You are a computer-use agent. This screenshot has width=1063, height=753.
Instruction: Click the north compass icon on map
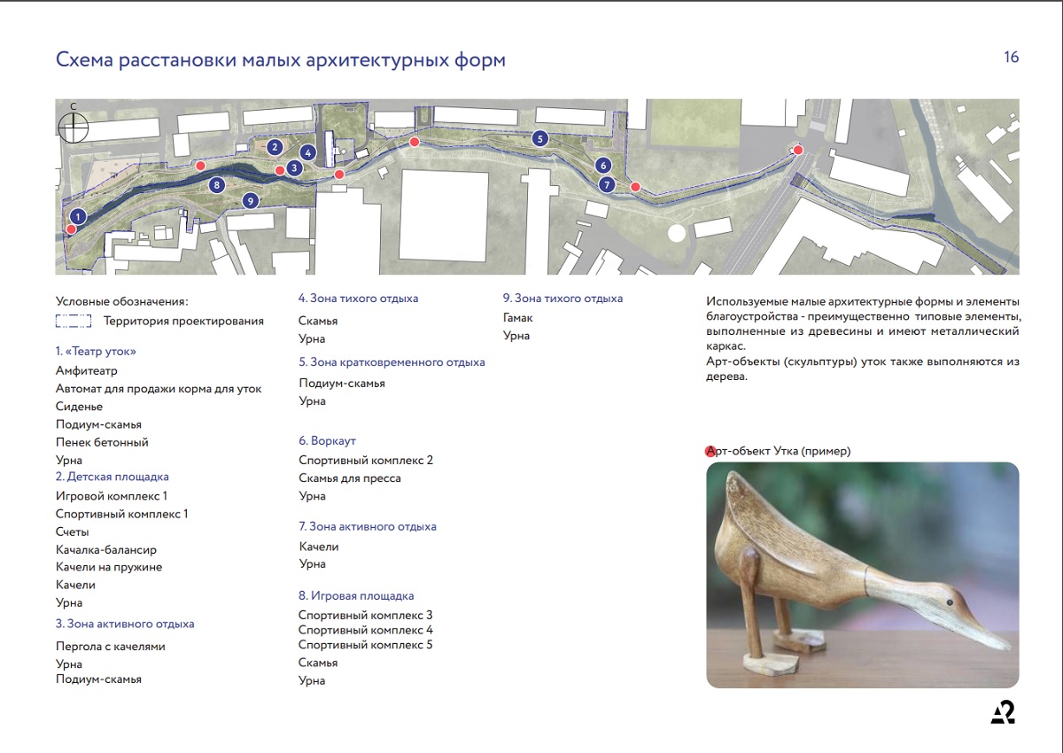coord(74,127)
